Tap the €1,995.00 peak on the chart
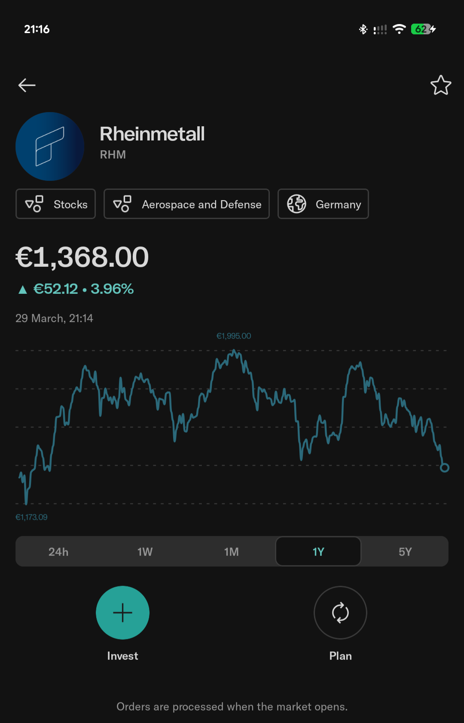The height and width of the screenshot is (723, 464). point(234,351)
